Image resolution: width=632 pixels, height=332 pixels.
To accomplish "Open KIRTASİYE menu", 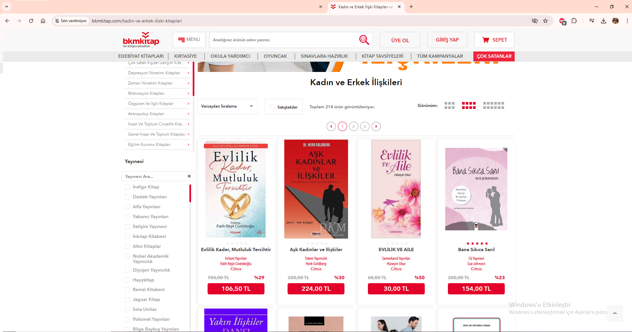I will 185,56.
